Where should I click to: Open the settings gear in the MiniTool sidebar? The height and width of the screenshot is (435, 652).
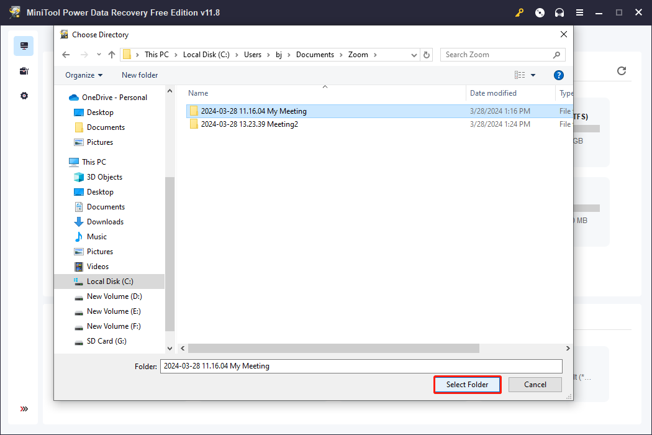click(24, 96)
